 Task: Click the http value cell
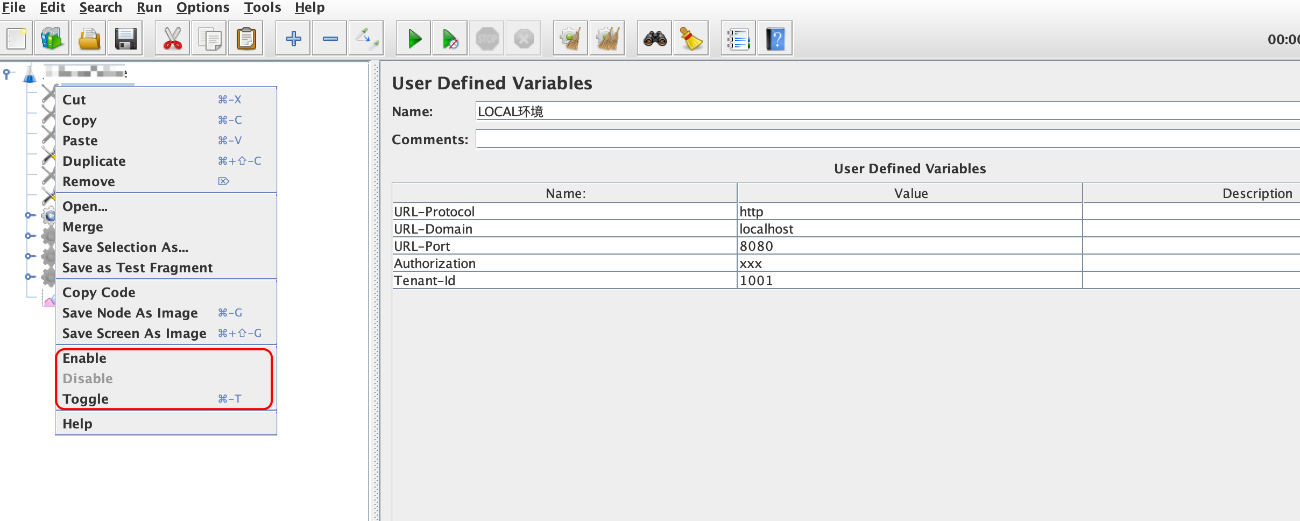(x=910, y=212)
